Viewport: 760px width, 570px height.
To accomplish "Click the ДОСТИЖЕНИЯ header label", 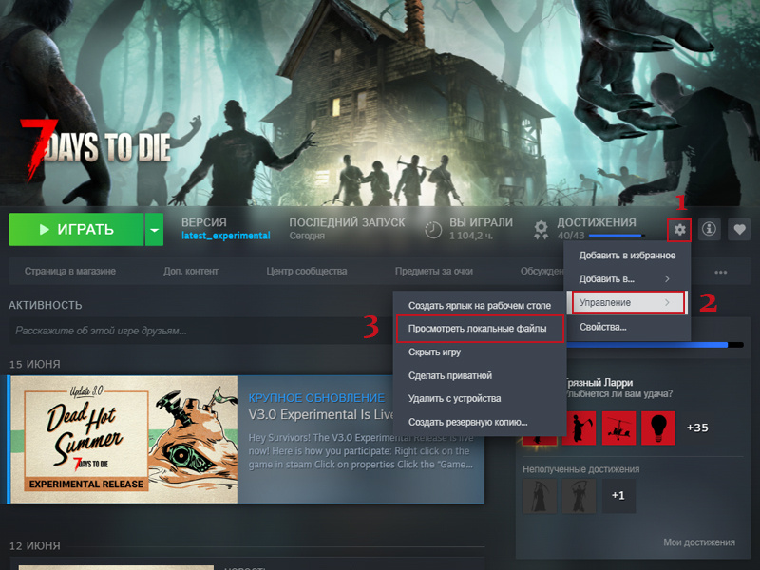I will [x=597, y=222].
